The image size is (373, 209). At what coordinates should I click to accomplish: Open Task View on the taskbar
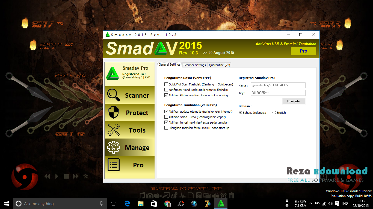(114, 204)
